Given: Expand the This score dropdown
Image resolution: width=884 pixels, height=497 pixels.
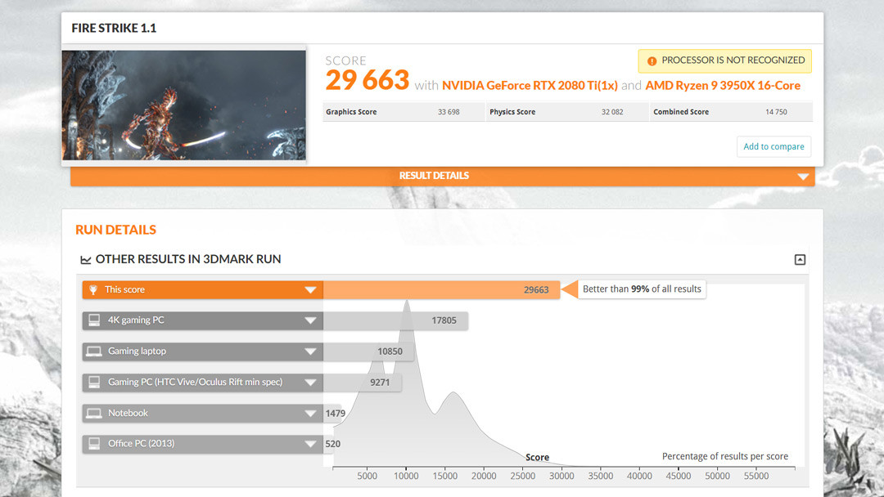Looking at the screenshot, I should (311, 289).
